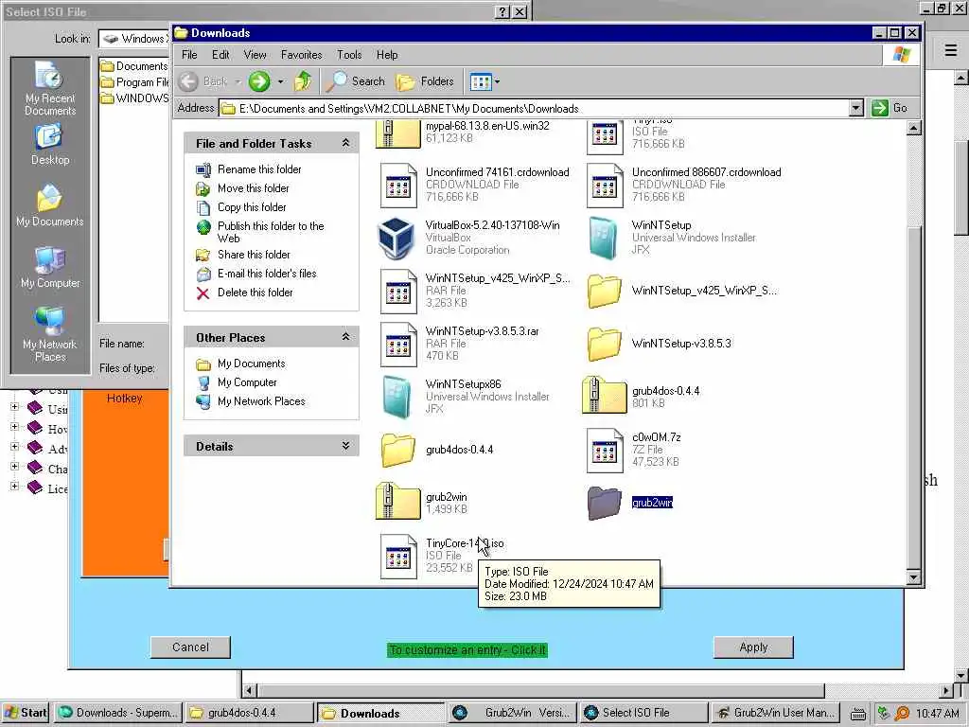Click the Address path field
Viewport: 969px width, 727px height.
point(535,108)
